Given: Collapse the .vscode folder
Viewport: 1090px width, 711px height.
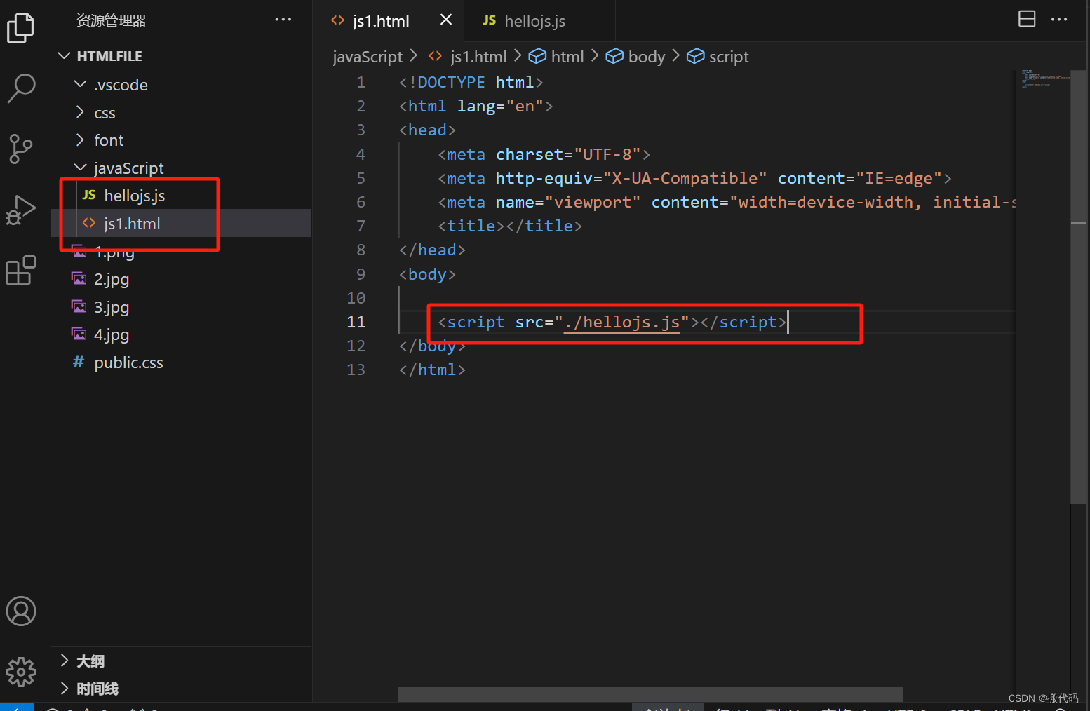Looking at the screenshot, I should pyautogui.click(x=181, y=85).
